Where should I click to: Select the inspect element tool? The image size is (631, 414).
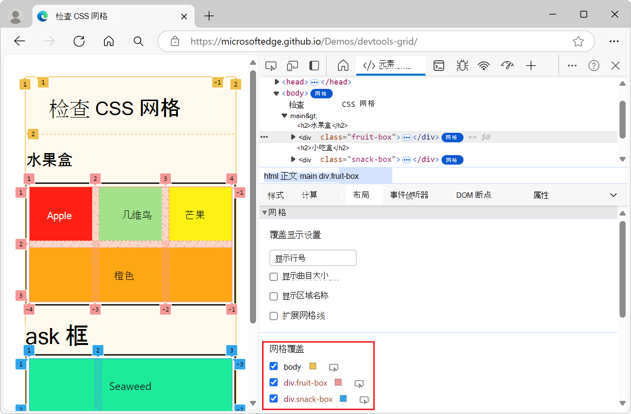click(x=270, y=65)
